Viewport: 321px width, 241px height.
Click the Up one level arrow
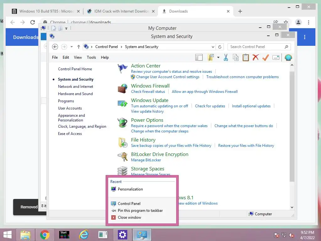pos(79,47)
